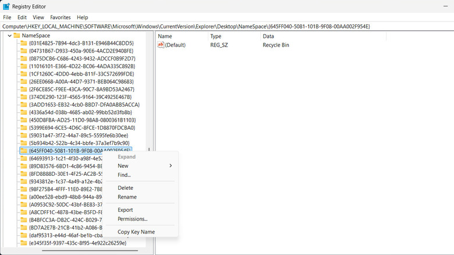This screenshot has height=255, width=454.
Task: Open the Favorites menu
Action: point(61,17)
